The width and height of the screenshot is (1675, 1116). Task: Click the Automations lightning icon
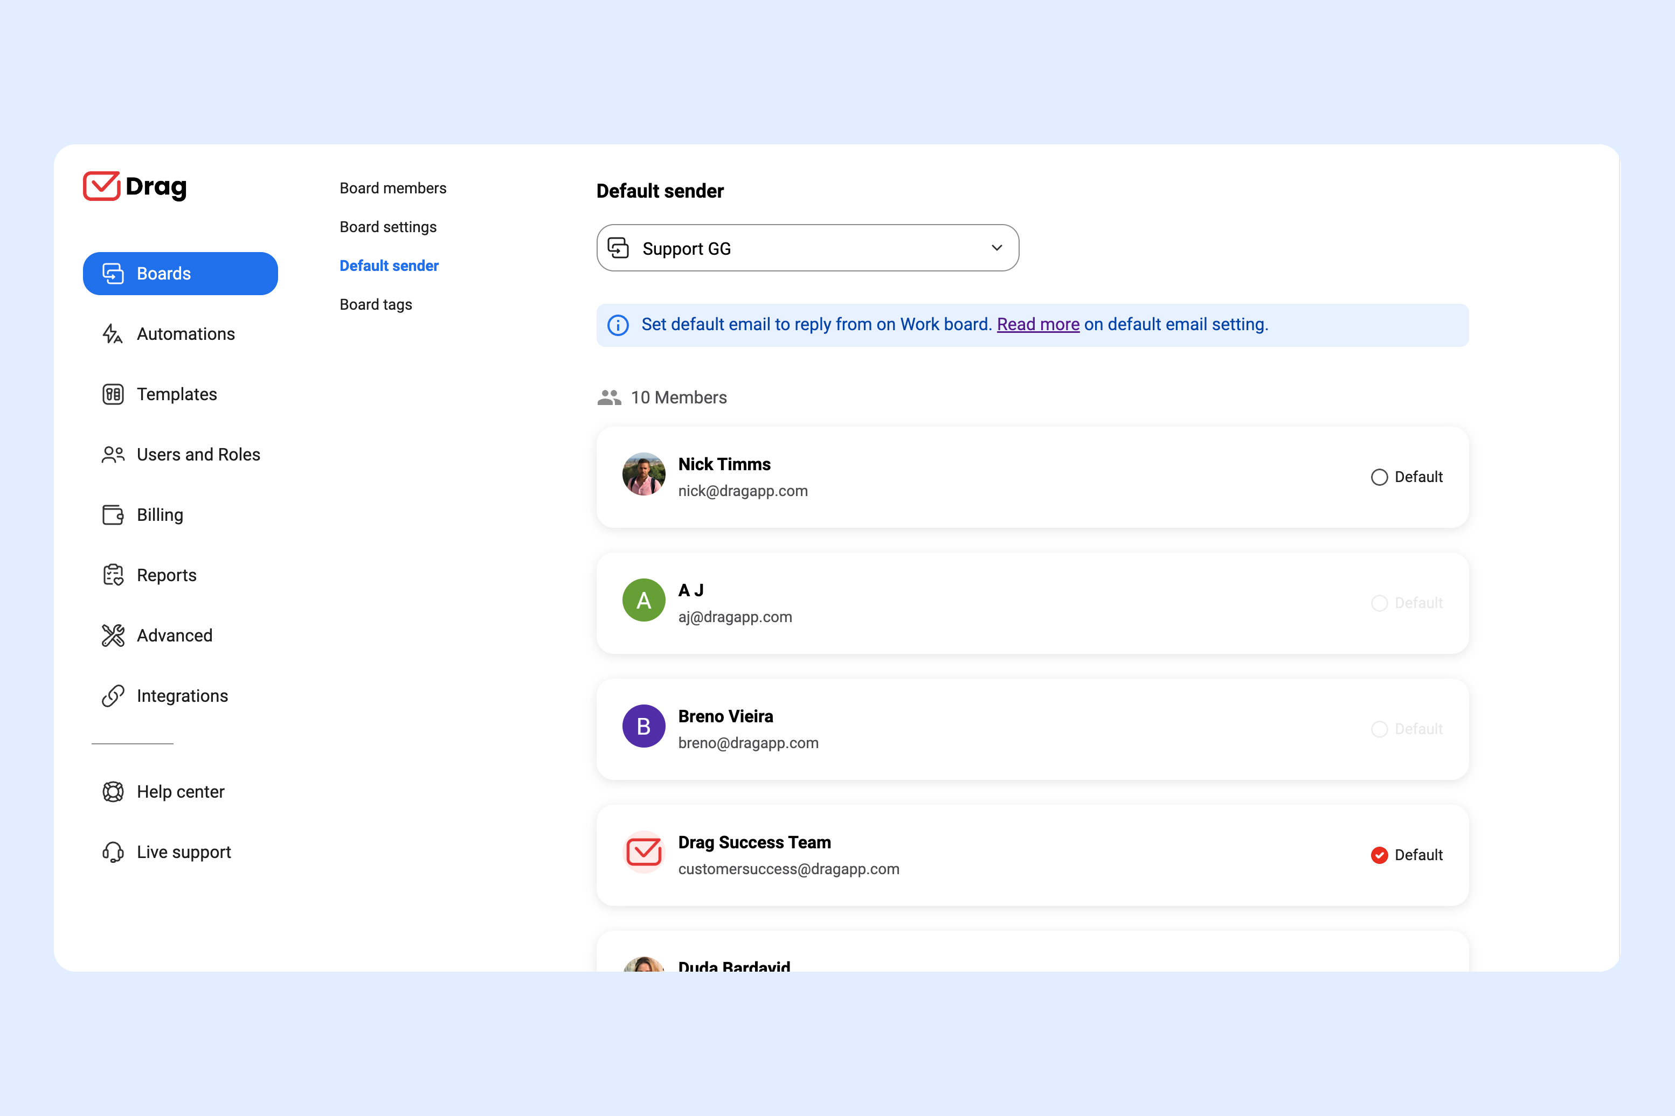(113, 334)
